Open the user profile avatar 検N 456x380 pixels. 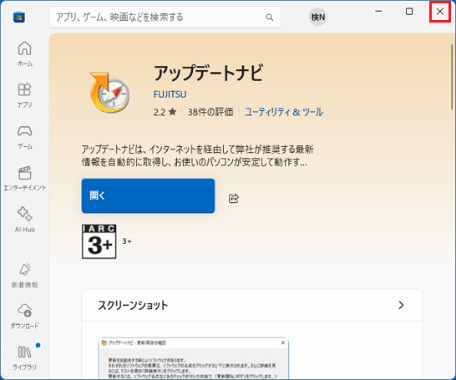[317, 17]
